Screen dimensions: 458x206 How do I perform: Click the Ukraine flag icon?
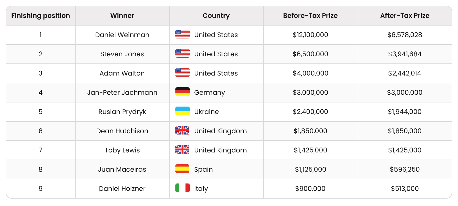(183, 111)
